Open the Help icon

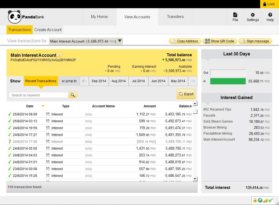270,15
